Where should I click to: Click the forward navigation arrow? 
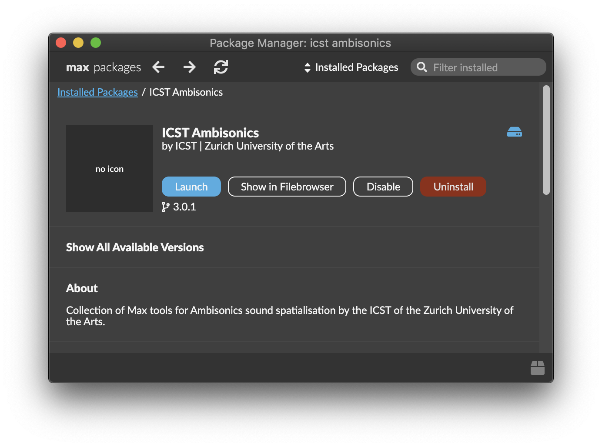tap(189, 67)
